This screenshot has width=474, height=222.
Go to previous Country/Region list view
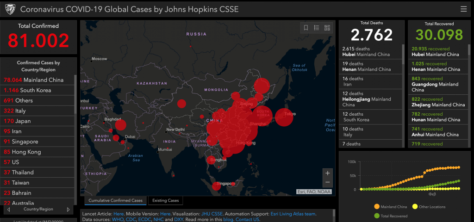tap(8, 210)
